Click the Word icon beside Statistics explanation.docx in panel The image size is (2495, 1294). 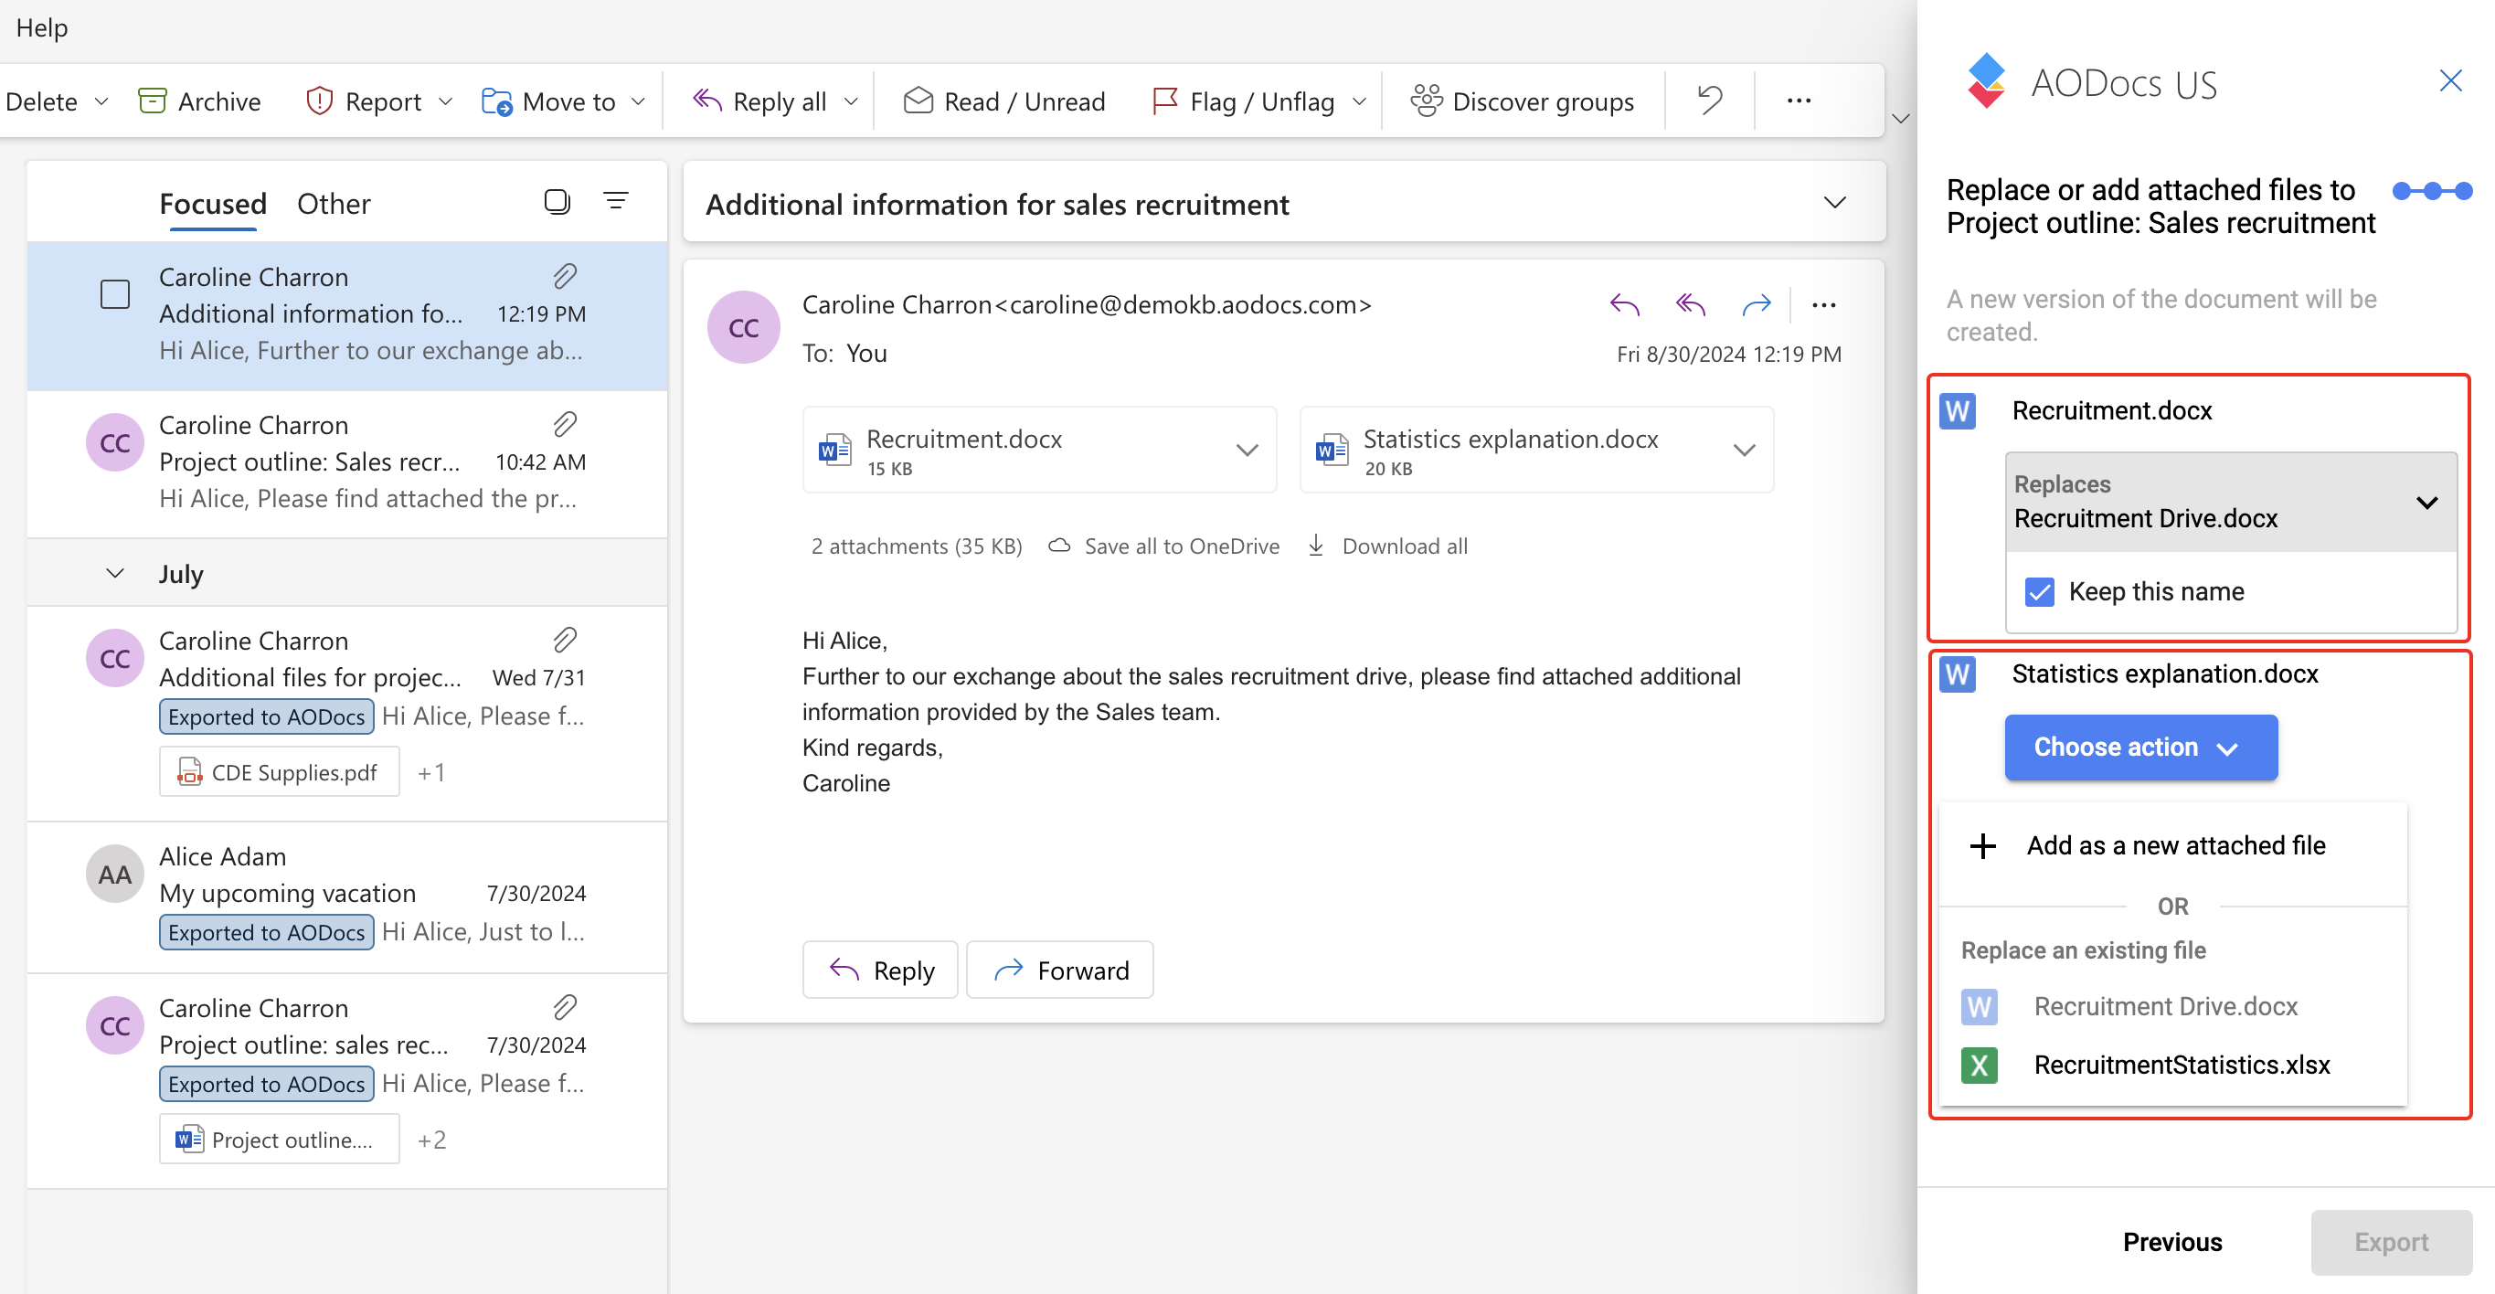click(x=1958, y=674)
